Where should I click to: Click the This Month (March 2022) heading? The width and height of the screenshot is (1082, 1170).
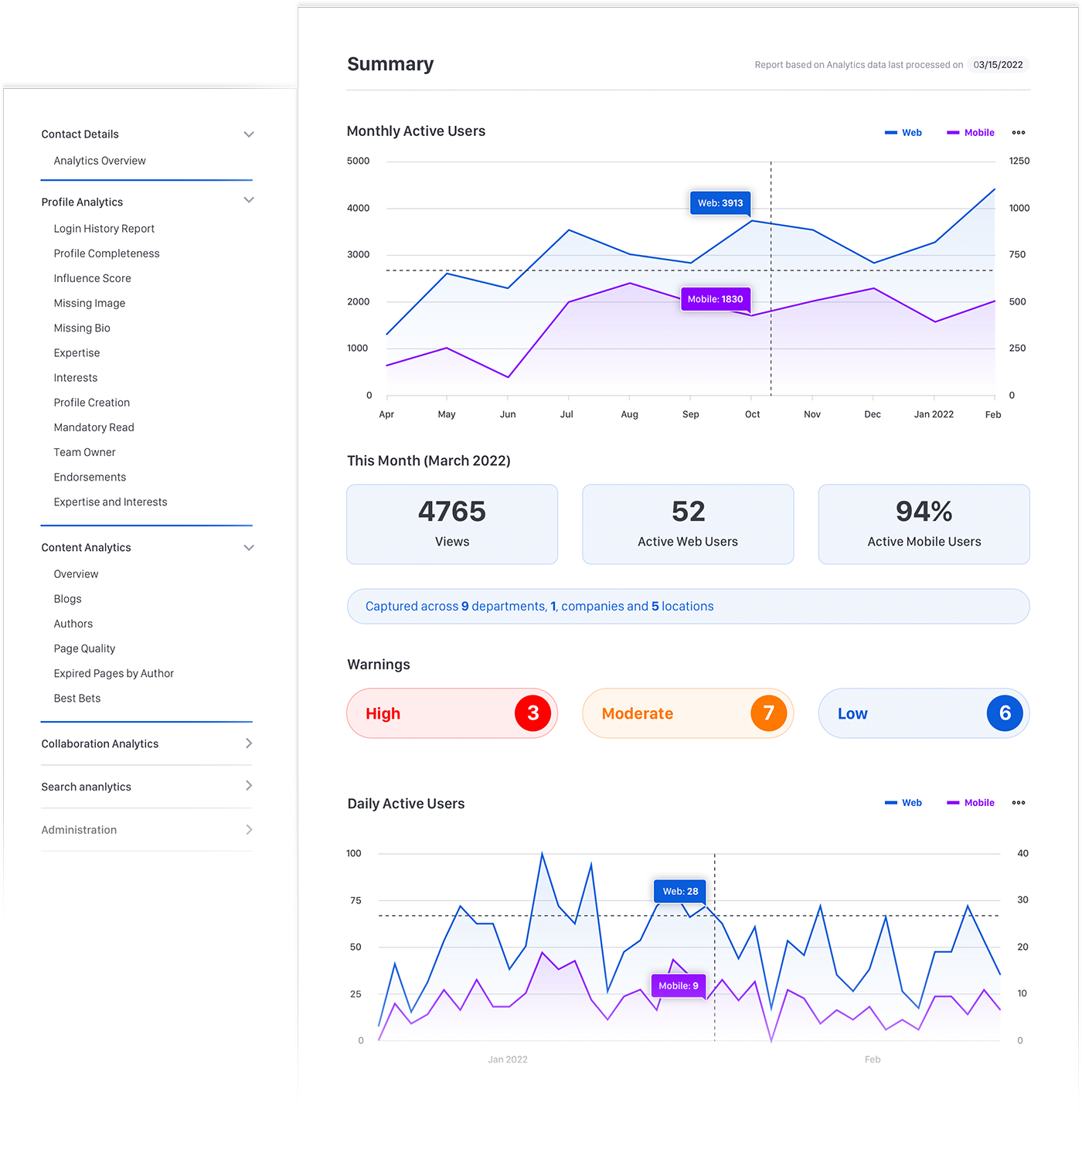[429, 461]
